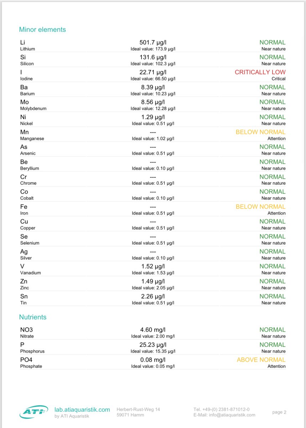Click the Tel. +49 phone number
306x428 pixels.
tap(221, 409)
